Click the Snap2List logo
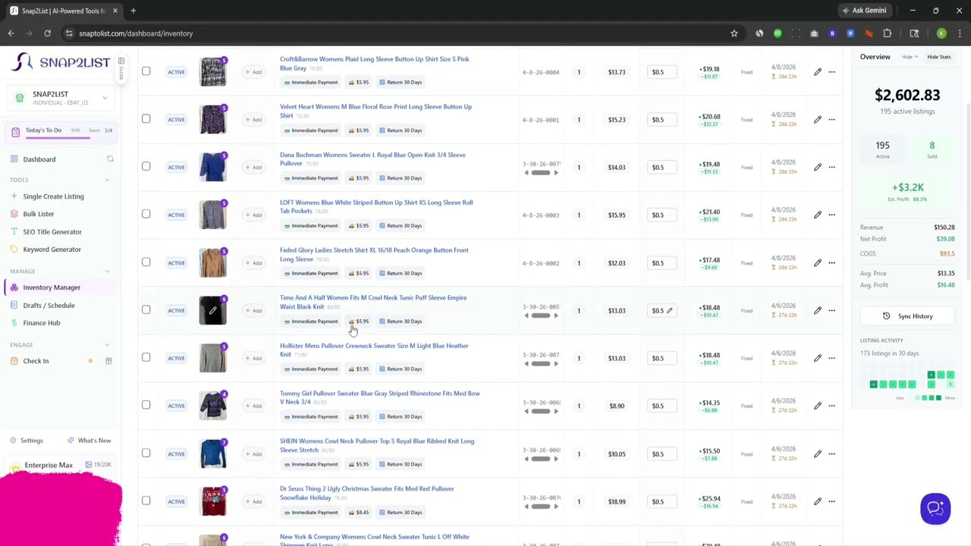The width and height of the screenshot is (971, 546). point(62,62)
